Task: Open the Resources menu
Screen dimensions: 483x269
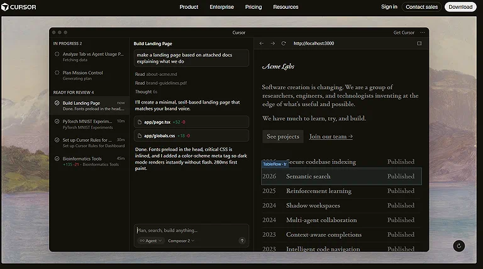Action: pyautogui.click(x=286, y=7)
